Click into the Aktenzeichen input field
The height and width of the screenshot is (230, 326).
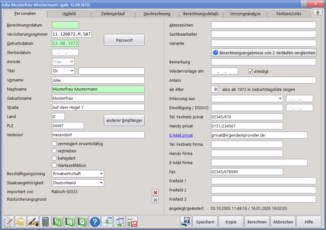coord(263,25)
